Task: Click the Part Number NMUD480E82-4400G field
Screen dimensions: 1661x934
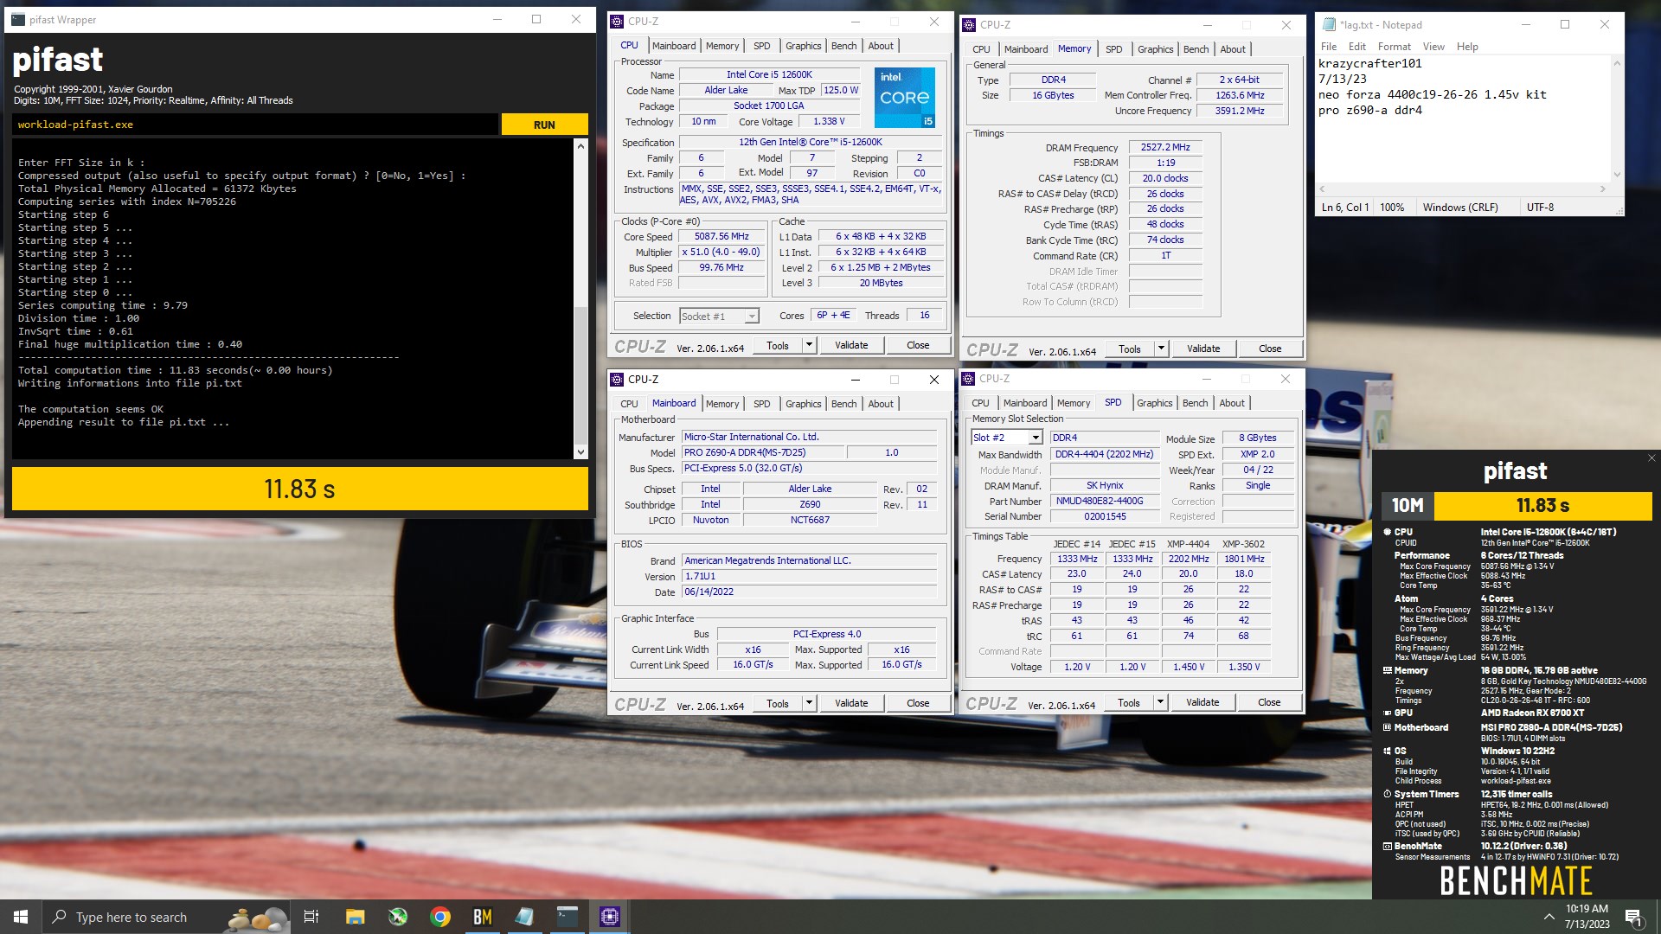Action: tap(1106, 502)
